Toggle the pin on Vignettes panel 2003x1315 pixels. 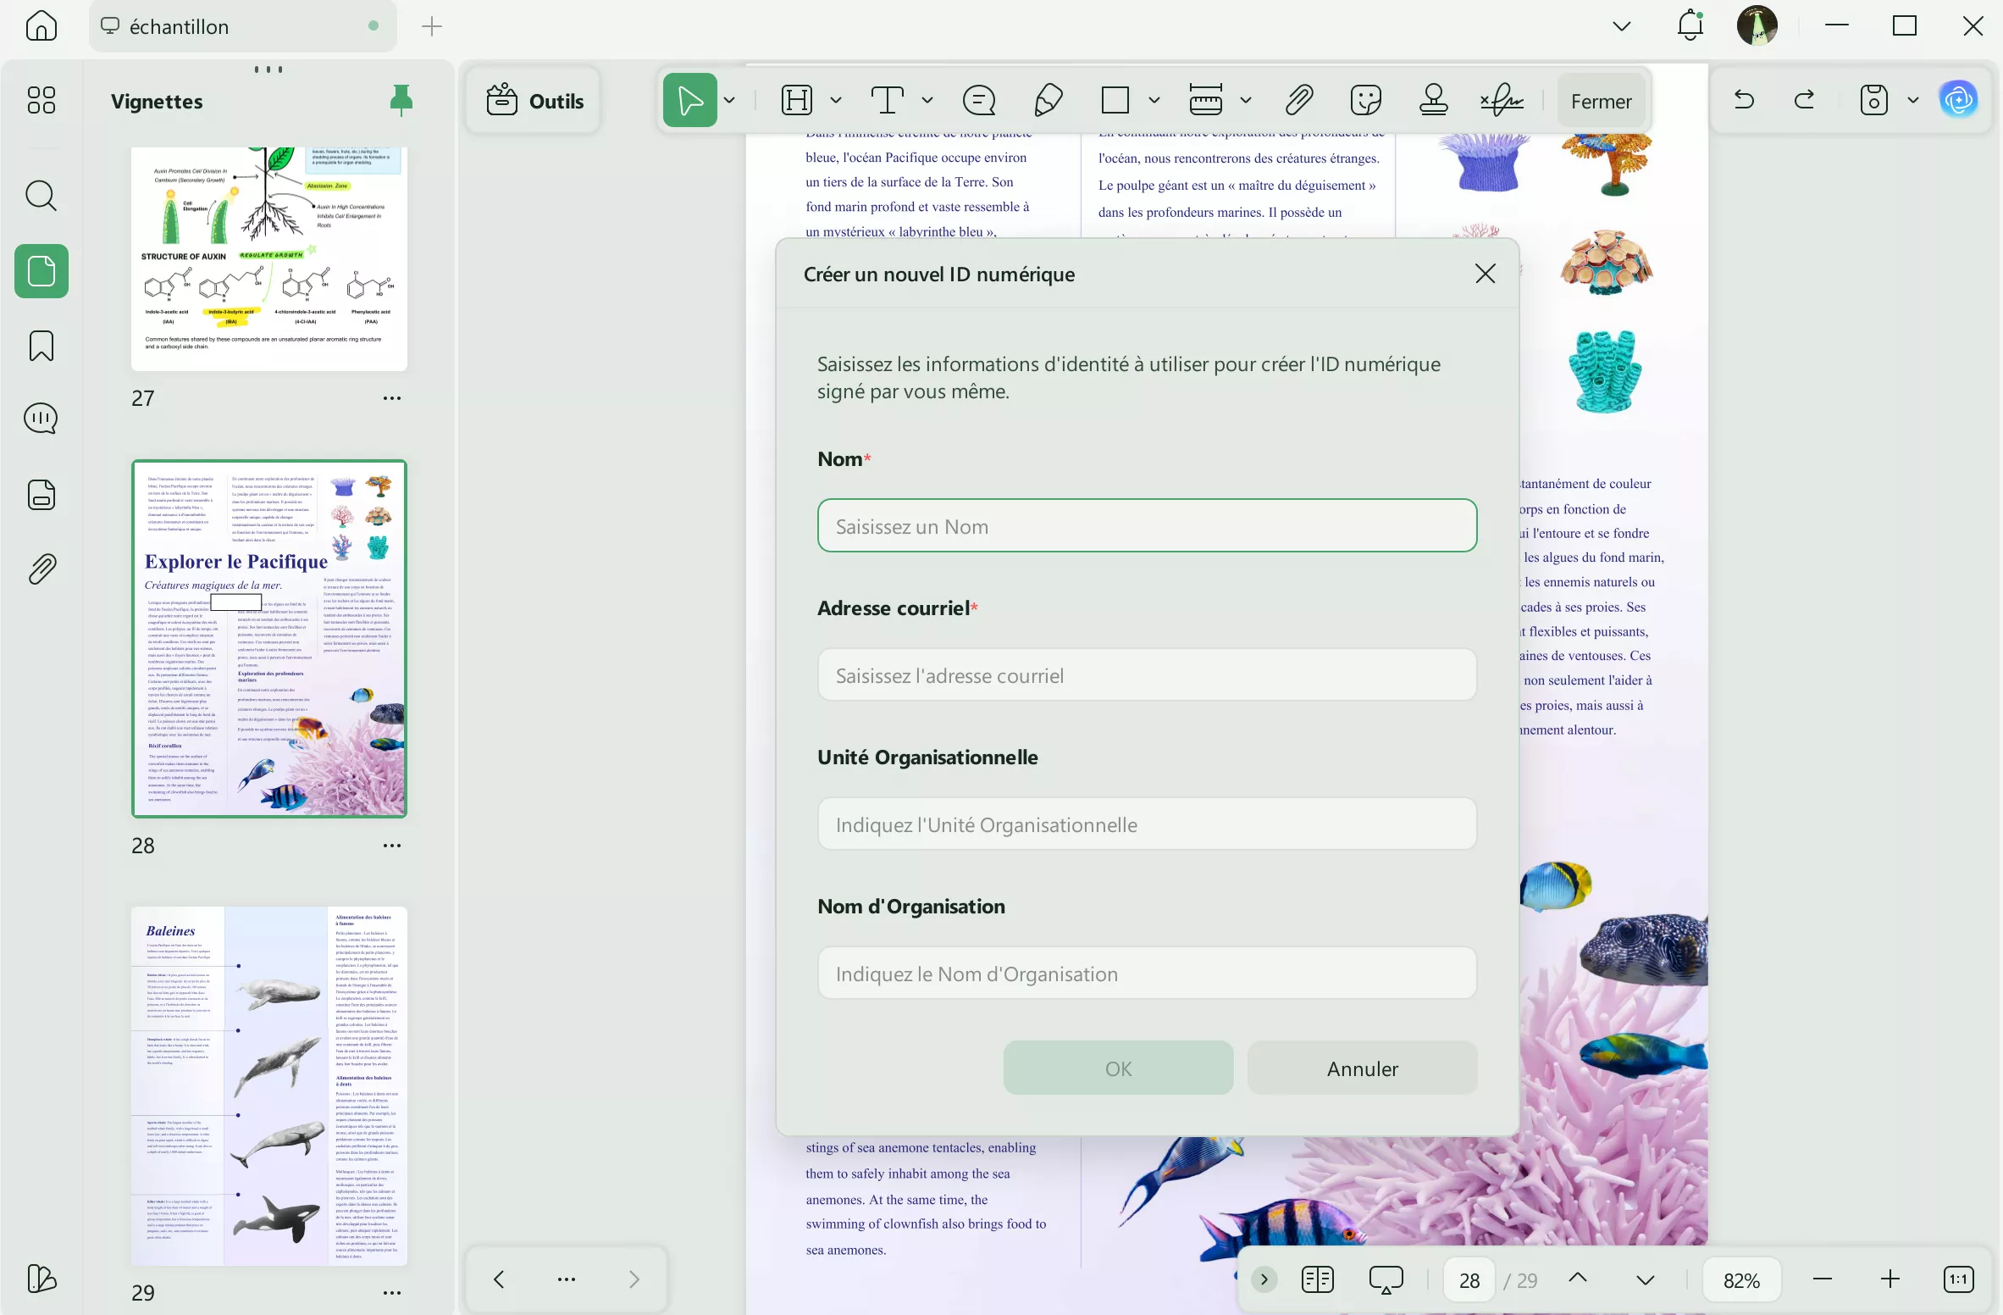tap(401, 101)
